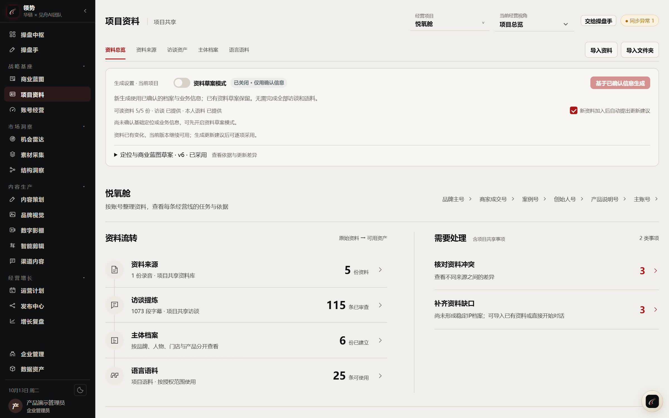Click the 机会雷达 target icon
The image size is (669, 418).
pos(13,139)
